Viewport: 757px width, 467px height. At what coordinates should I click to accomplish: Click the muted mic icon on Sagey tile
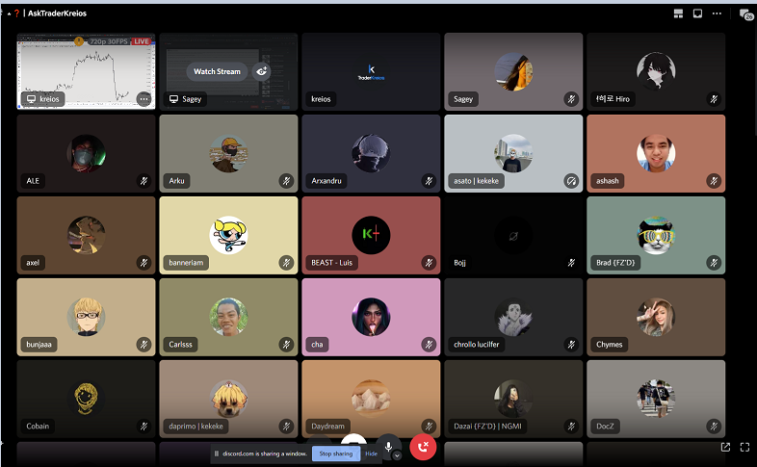pyautogui.click(x=571, y=99)
